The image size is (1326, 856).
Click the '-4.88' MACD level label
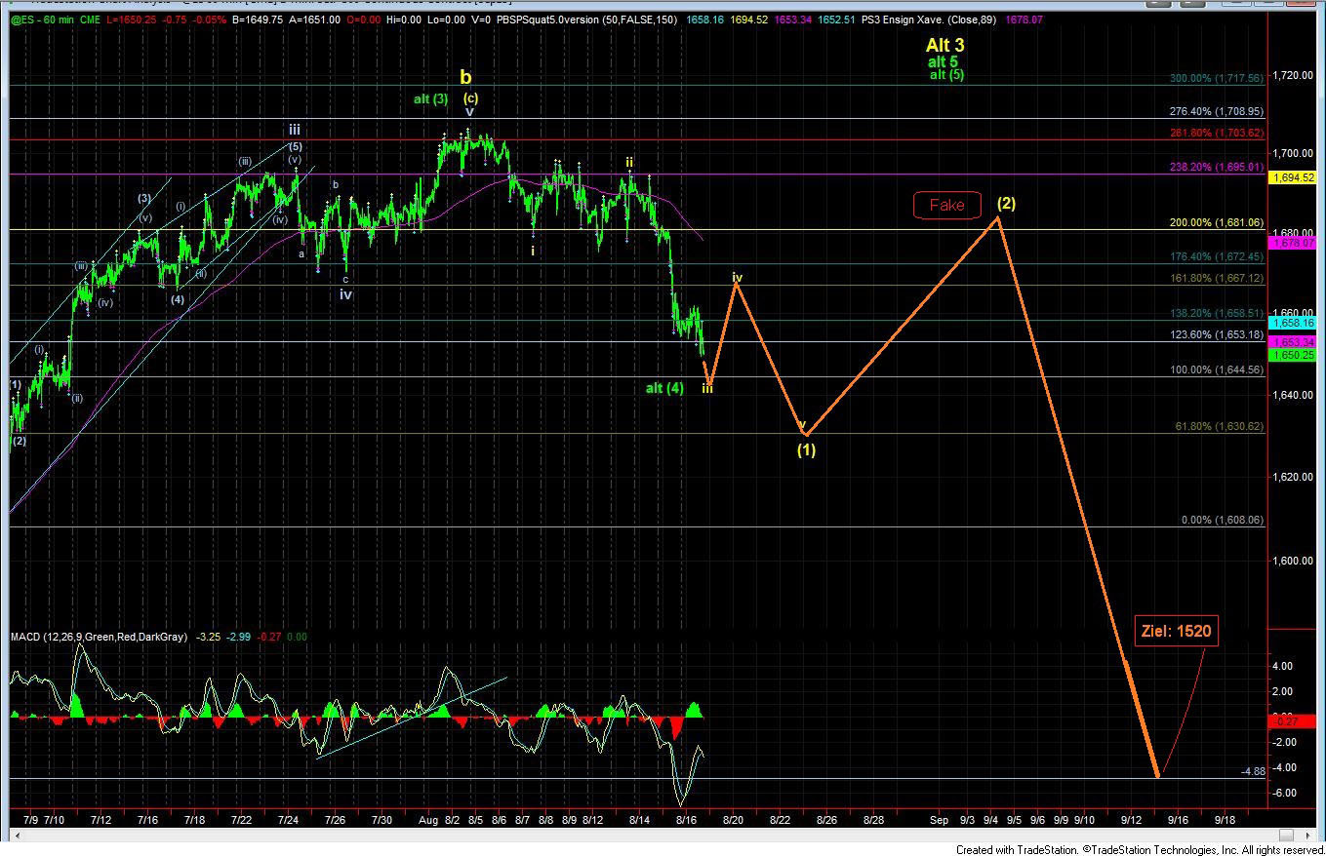click(x=1254, y=772)
